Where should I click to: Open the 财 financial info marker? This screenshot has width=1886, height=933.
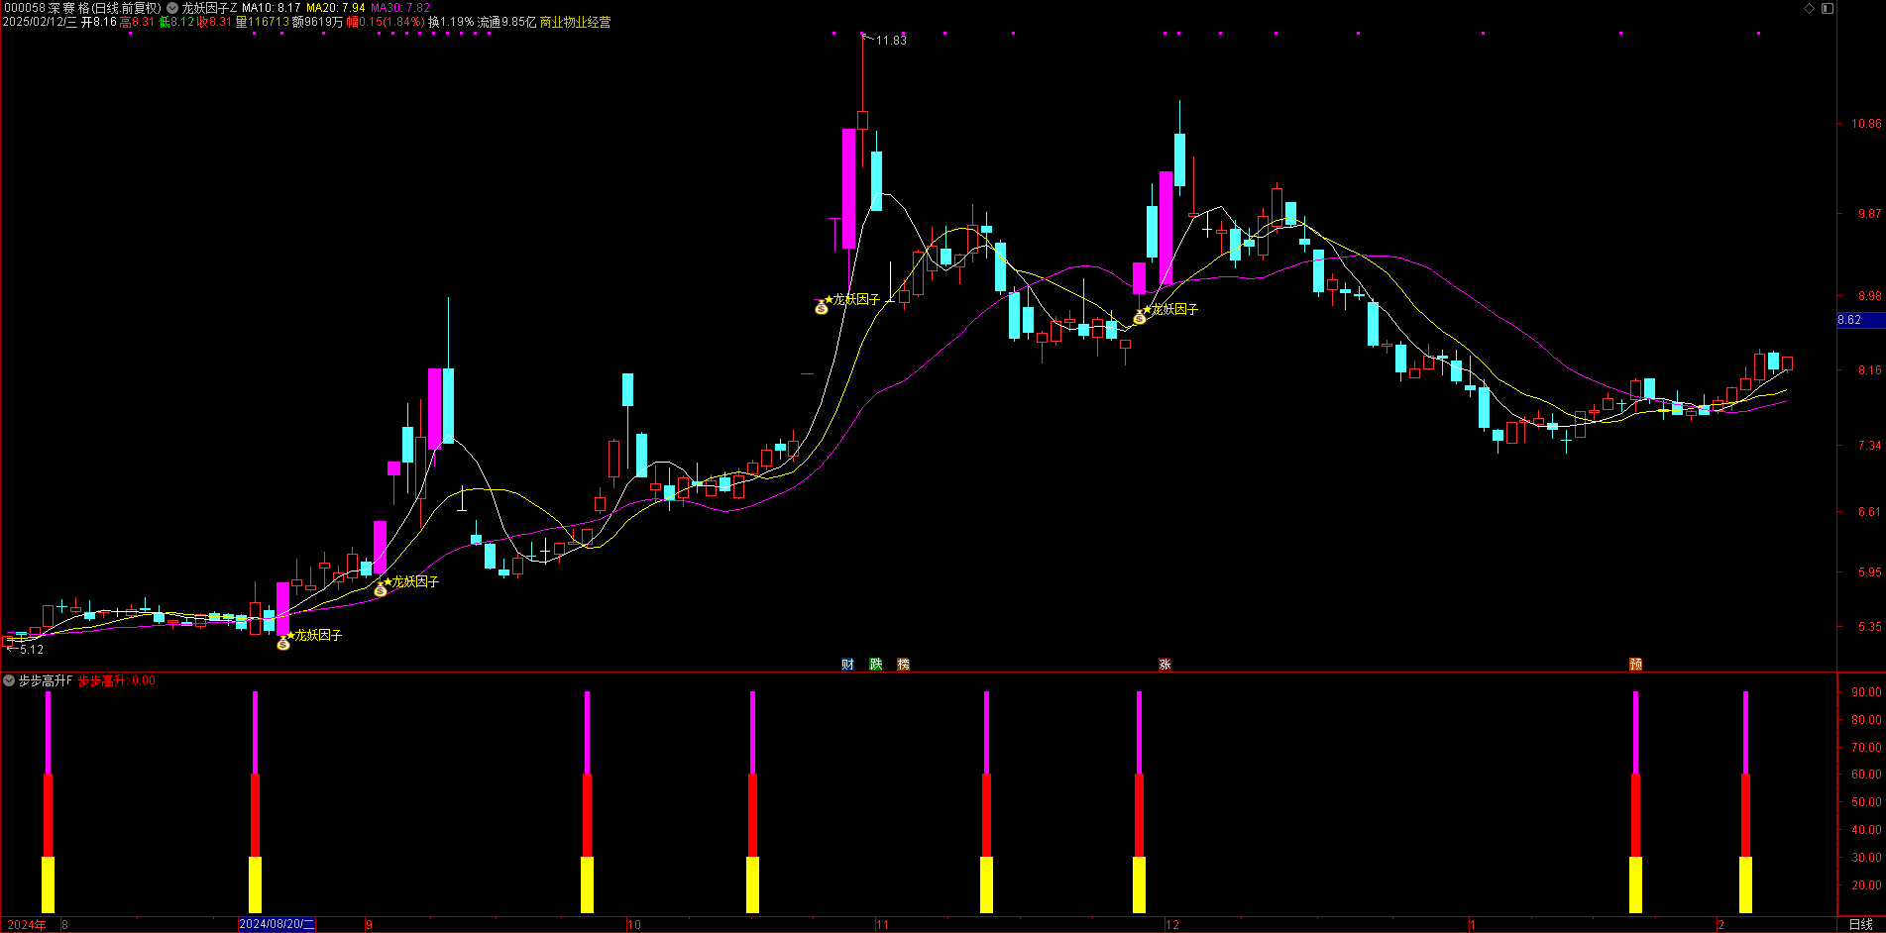pos(847,665)
